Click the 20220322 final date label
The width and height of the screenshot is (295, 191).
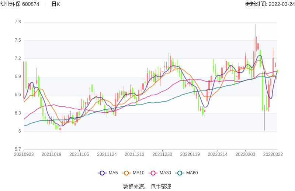[273, 154]
